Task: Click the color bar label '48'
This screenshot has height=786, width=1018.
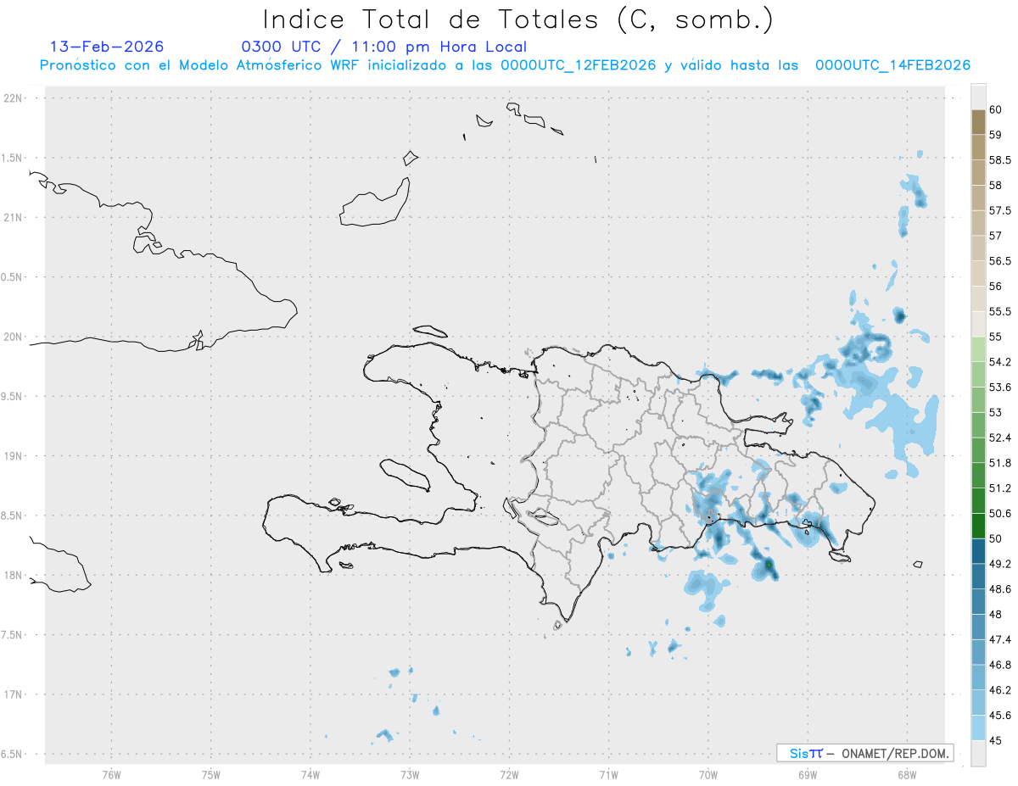Action: coord(996,614)
